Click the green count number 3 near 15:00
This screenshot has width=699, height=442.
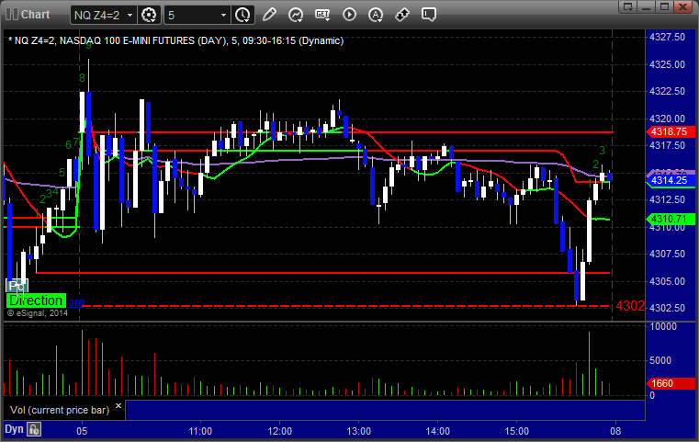coord(602,151)
